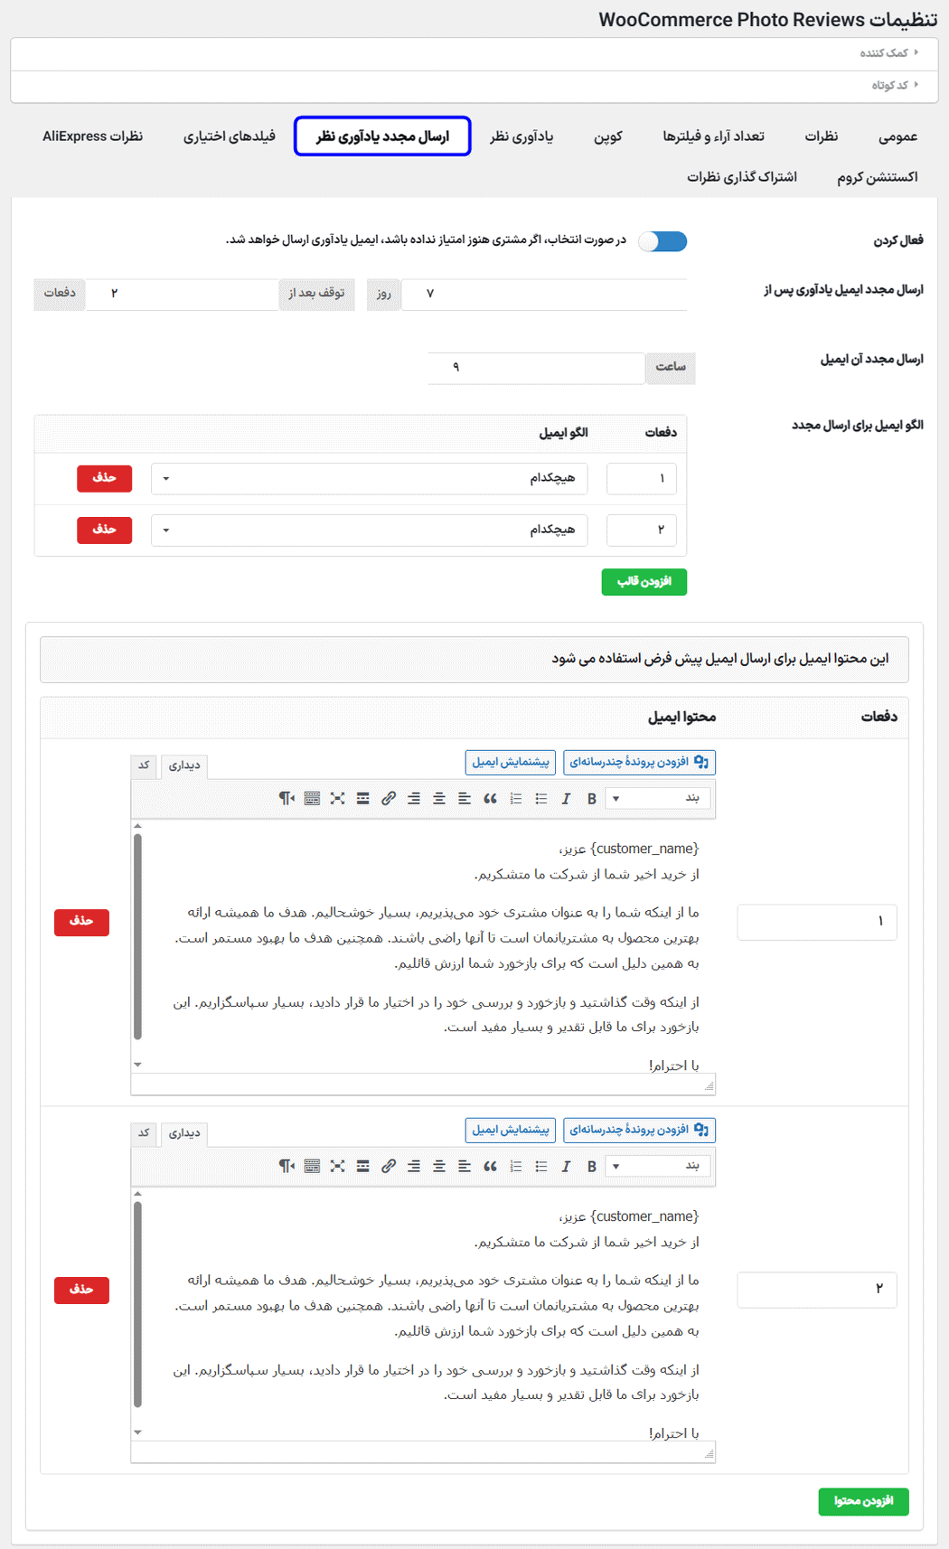This screenshot has height=1549, width=949.
Task: Click insert link icon in first editor
Action: [389, 799]
